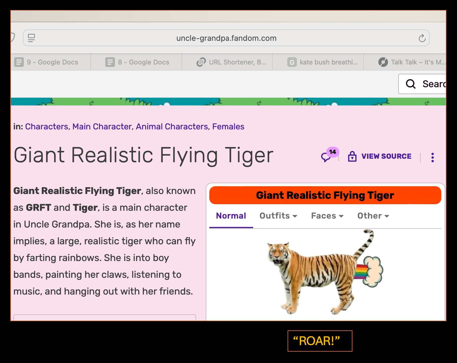Click the page reload icon
The height and width of the screenshot is (363, 457).
[x=422, y=38]
